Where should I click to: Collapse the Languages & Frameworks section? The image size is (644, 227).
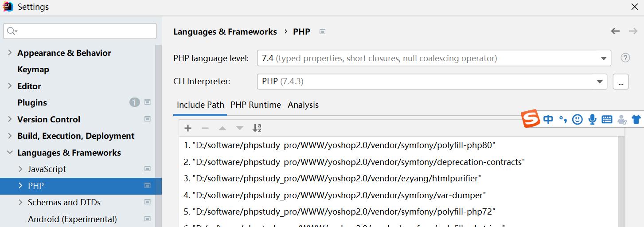10,153
